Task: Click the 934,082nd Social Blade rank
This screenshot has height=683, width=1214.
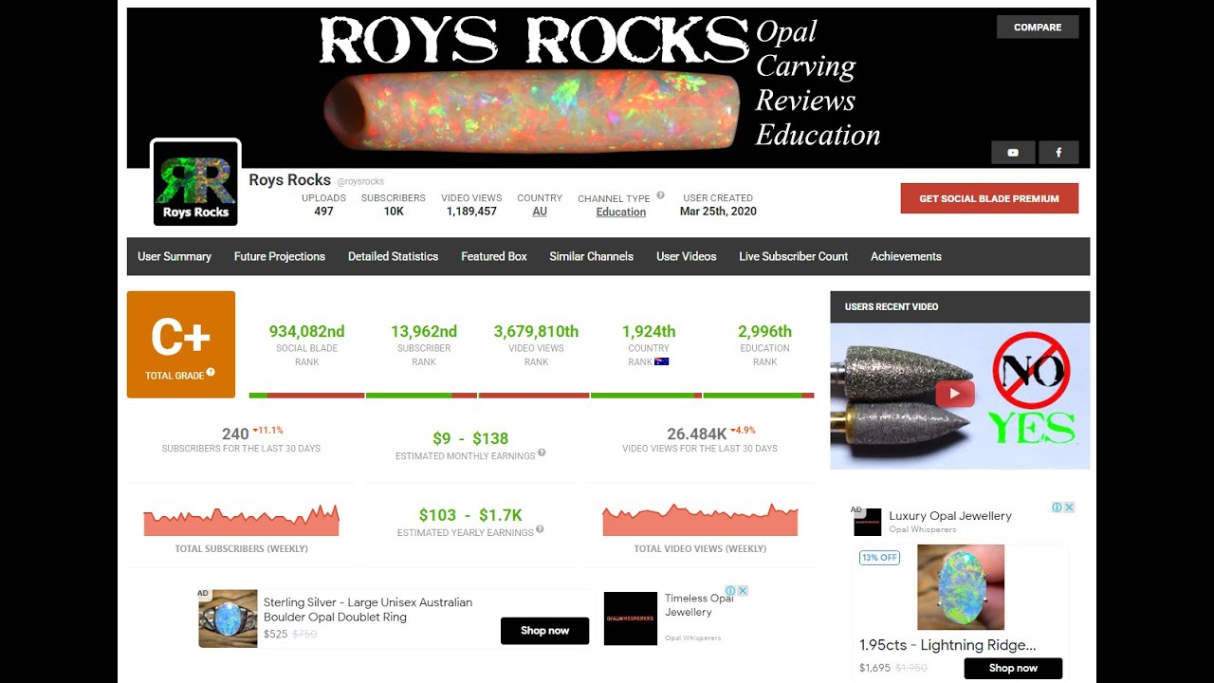Action: pyautogui.click(x=306, y=331)
